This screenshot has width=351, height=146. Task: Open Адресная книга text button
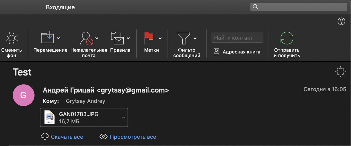pos(241,52)
